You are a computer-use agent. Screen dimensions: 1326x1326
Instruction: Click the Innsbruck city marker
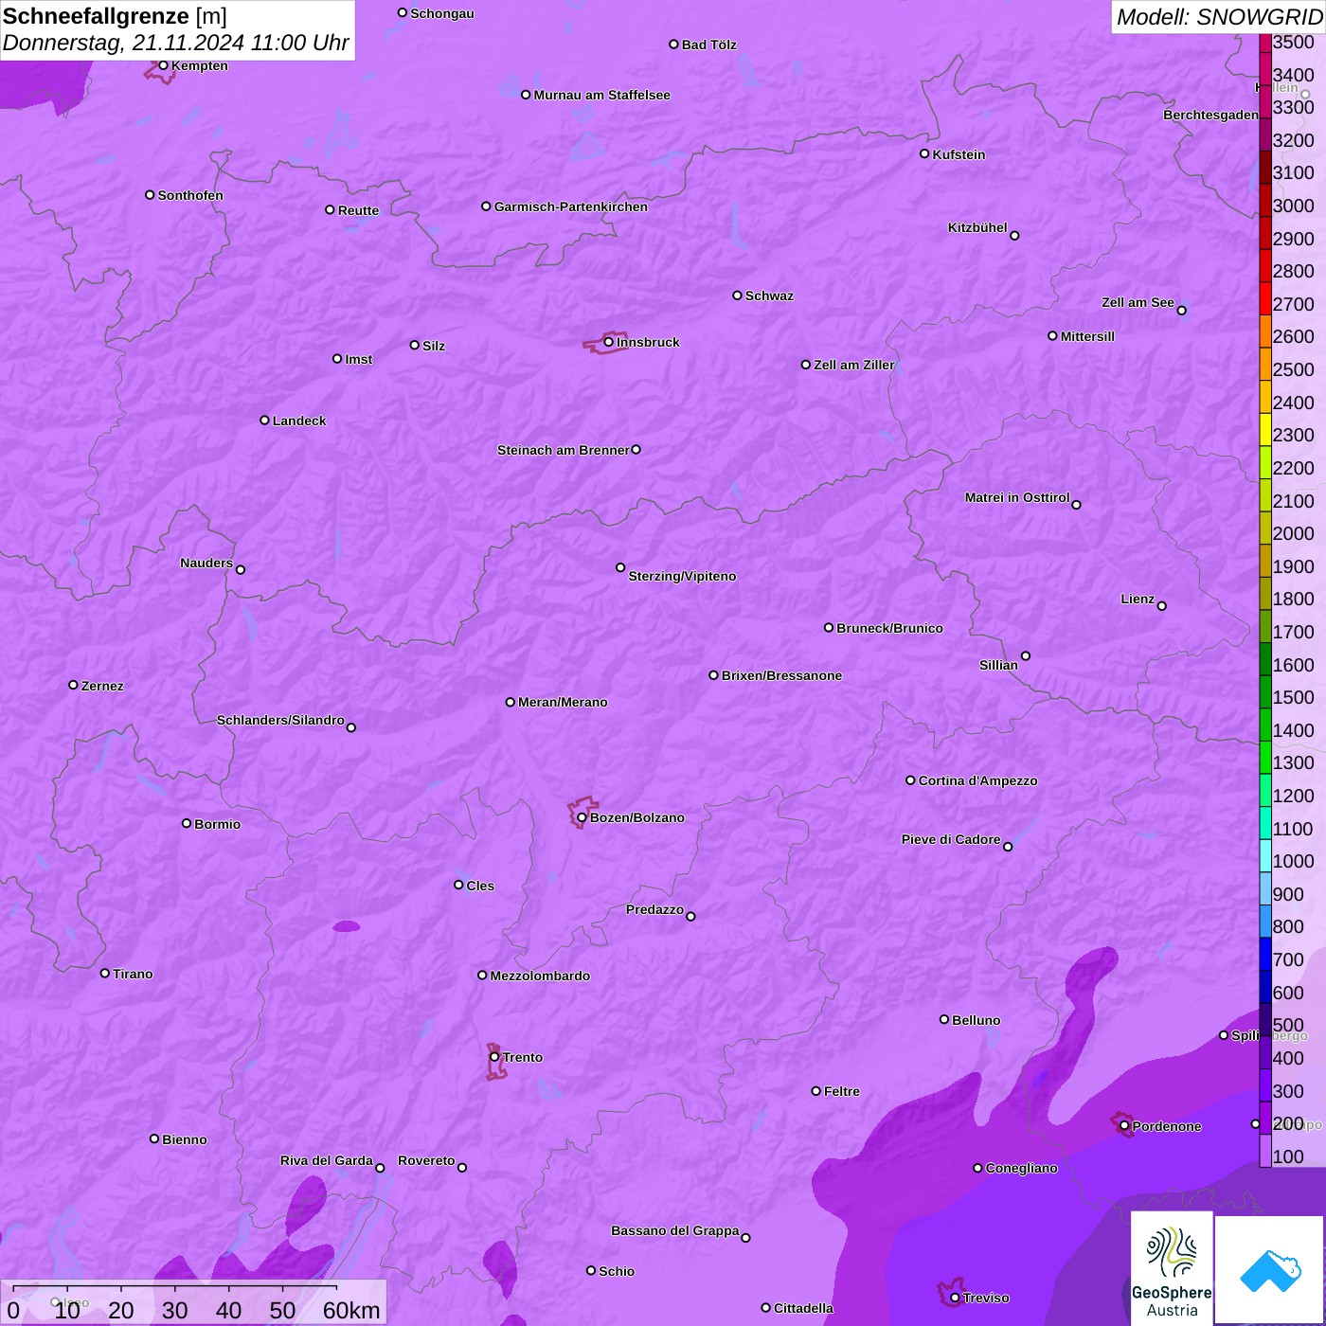[609, 342]
